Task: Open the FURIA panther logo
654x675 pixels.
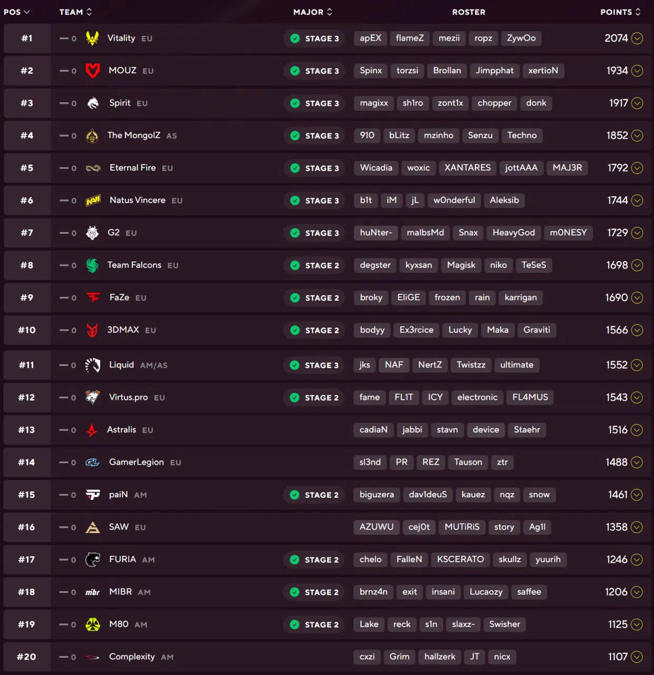Action: (93, 560)
